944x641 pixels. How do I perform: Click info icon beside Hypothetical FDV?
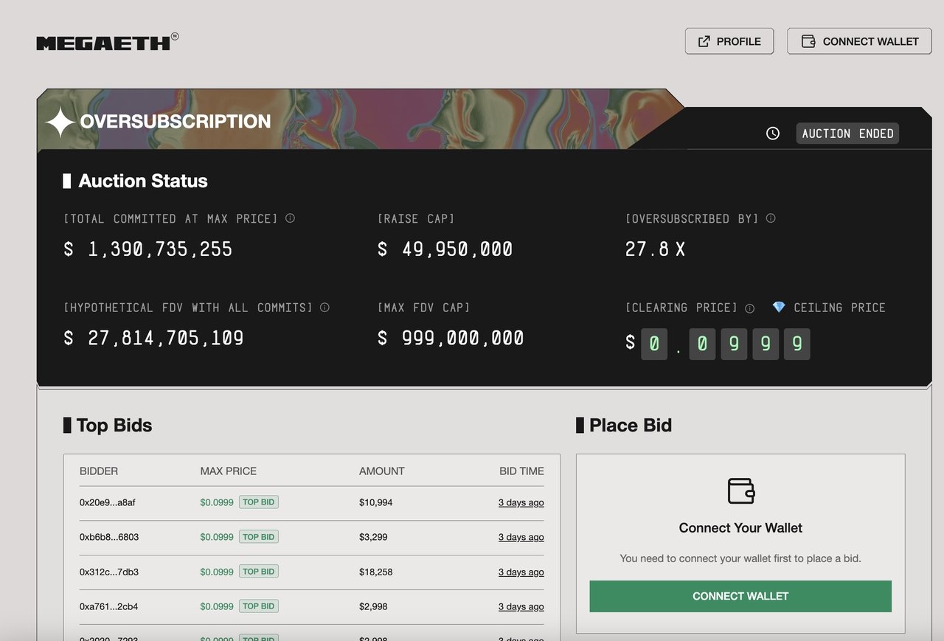point(324,308)
